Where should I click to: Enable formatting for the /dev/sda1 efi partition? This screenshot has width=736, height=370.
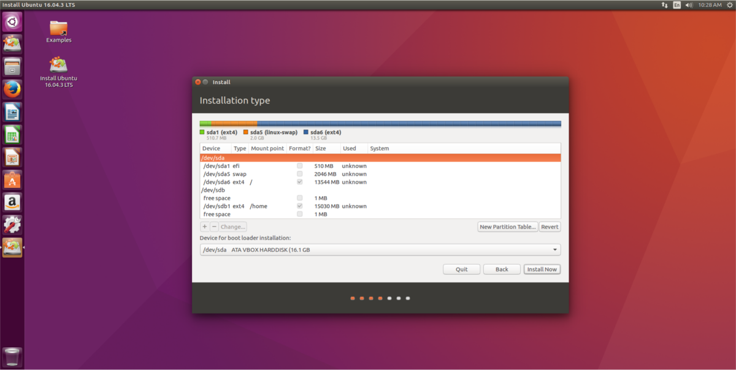(299, 165)
